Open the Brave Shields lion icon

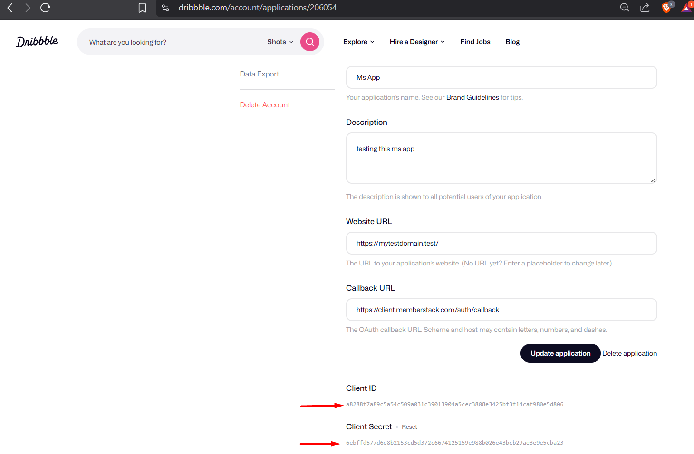666,7
